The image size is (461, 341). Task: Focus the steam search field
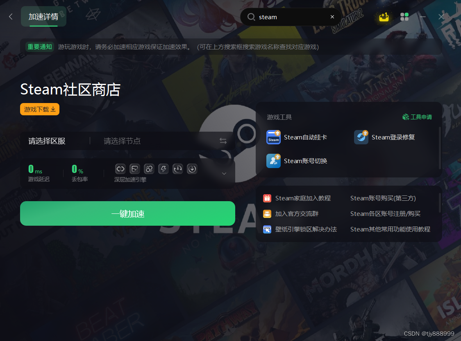pos(291,17)
